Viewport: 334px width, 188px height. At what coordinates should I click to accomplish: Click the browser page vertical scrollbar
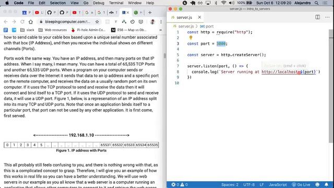(x=164, y=56)
